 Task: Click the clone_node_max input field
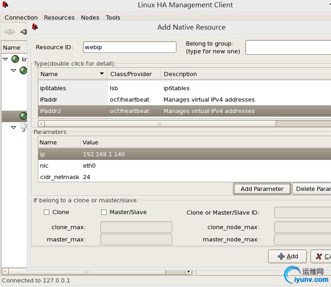[x=302, y=227]
